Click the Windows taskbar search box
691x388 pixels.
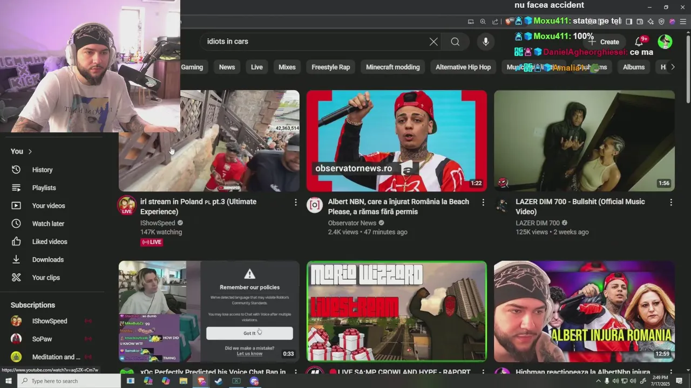point(69,381)
